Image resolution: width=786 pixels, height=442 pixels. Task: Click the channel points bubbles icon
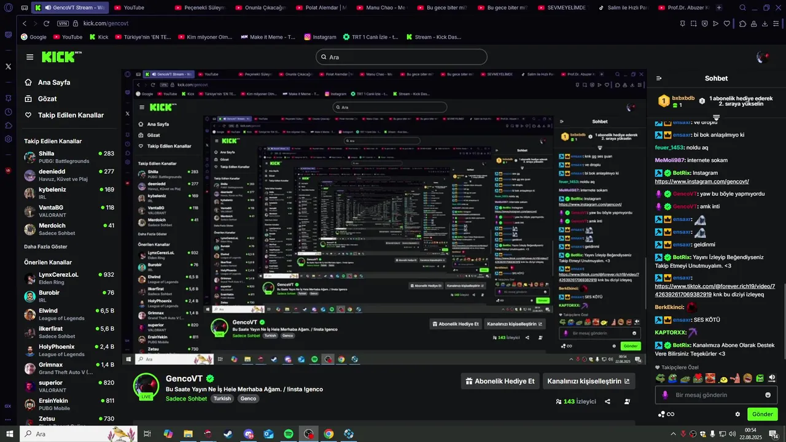[661, 414]
